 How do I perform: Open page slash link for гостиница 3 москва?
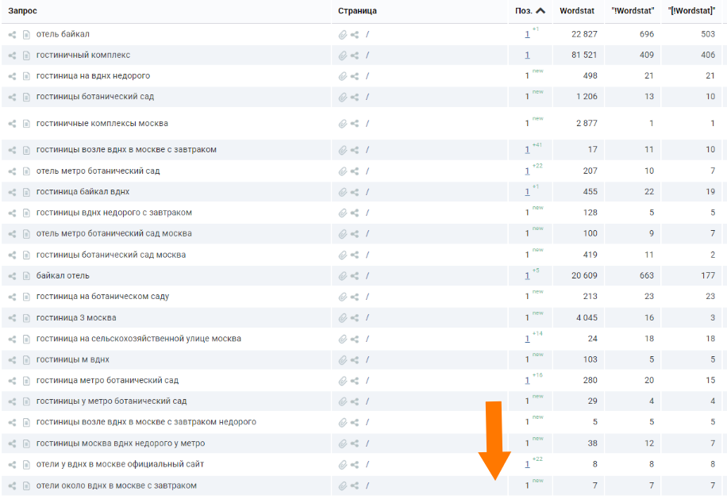tap(367, 318)
